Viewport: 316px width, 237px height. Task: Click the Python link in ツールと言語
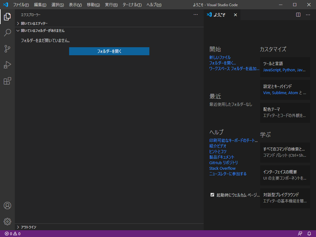(289, 70)
